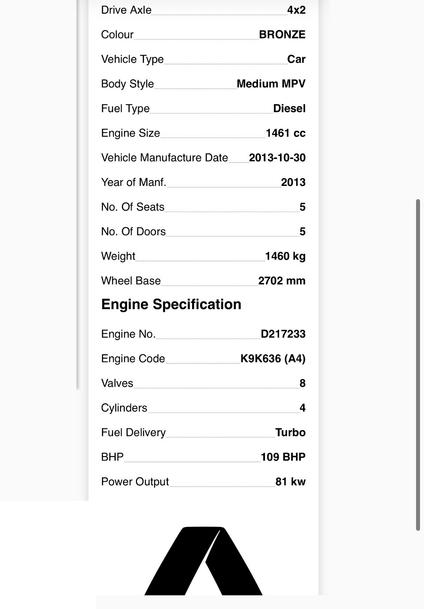Viewport: 424px width, 609px height.
Task: Select the Weight value 1460 kg
Action: tap(285, 256)
